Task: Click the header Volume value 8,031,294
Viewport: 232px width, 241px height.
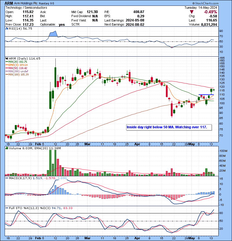Action: [x=209, y=25]
